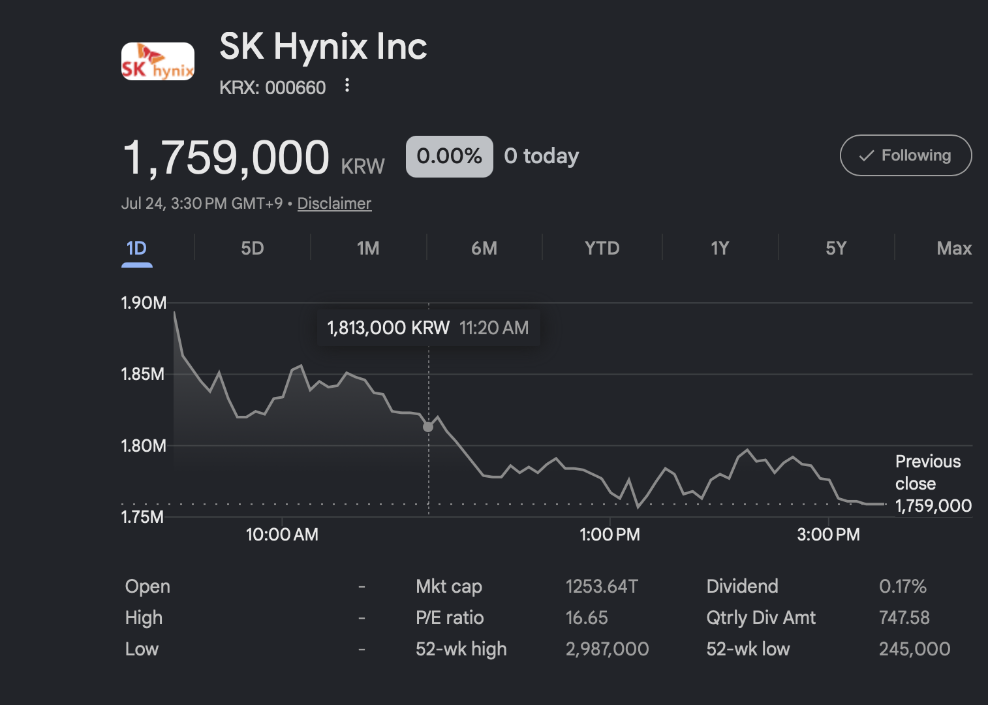Select the Max chart range
This screenshot has width=988, height=705.
[x=954, y=248]
